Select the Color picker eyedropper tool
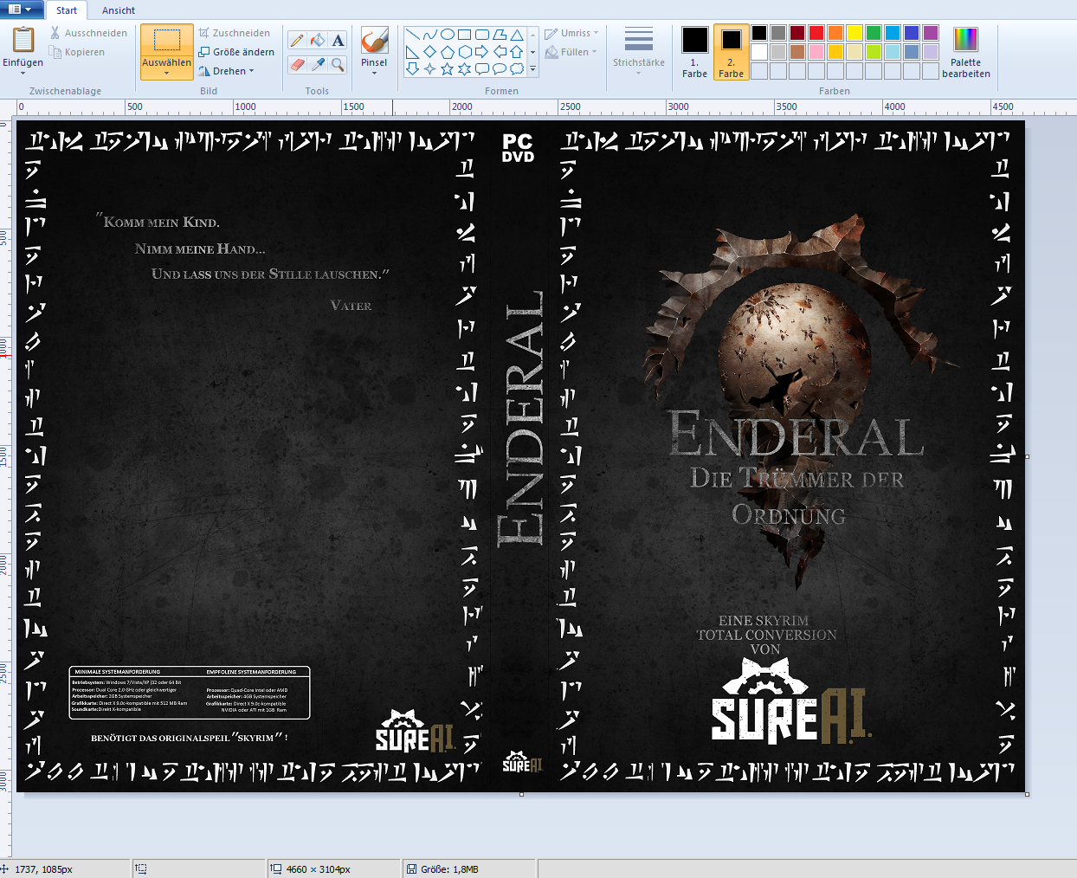Image resolution: width=1077 pixels, height=878 pixels. pos(318,65)
